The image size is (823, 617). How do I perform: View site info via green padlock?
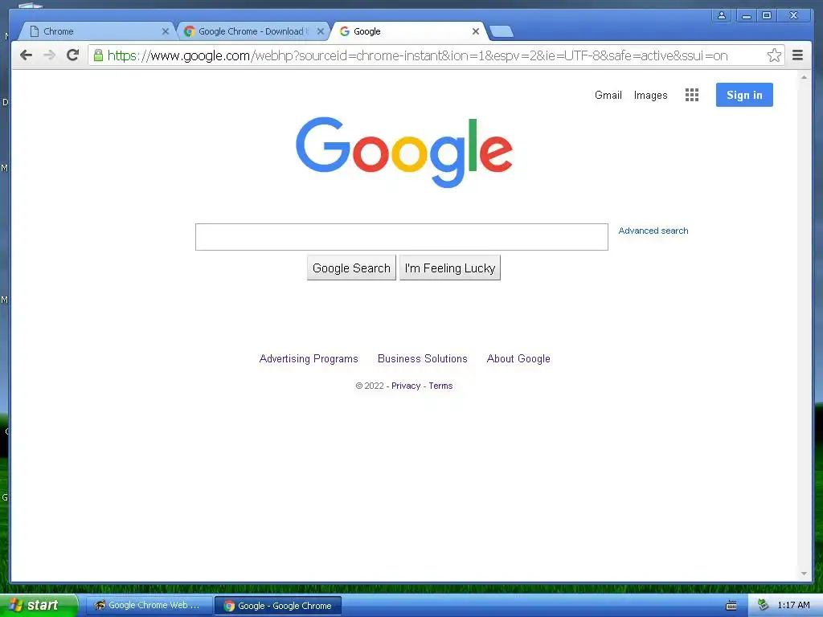[98, 55]
